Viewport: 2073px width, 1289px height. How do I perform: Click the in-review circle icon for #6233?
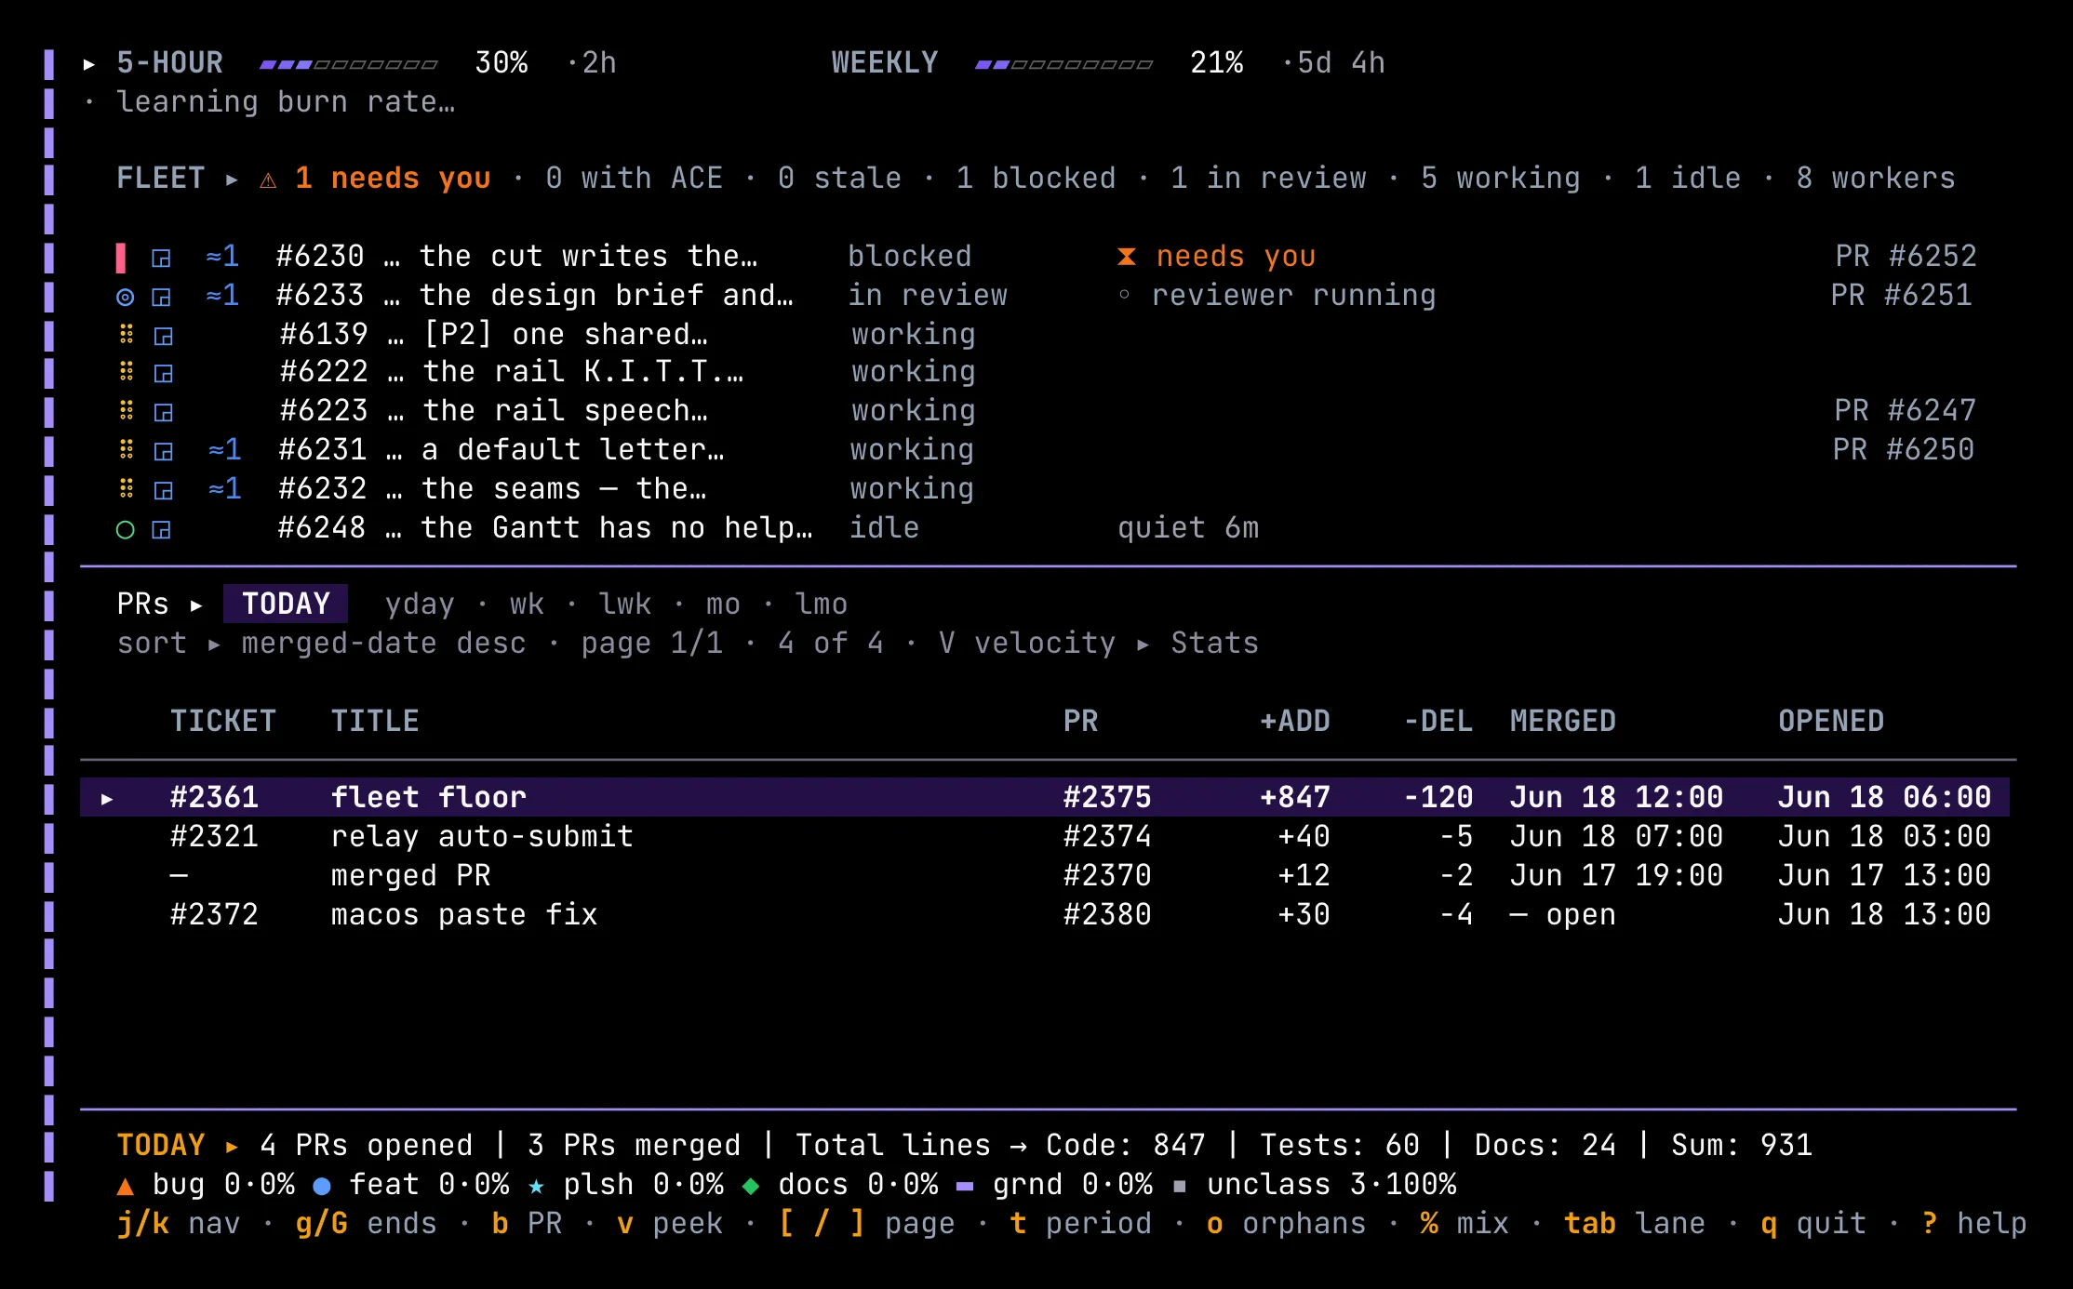click(x=125, y=297)
